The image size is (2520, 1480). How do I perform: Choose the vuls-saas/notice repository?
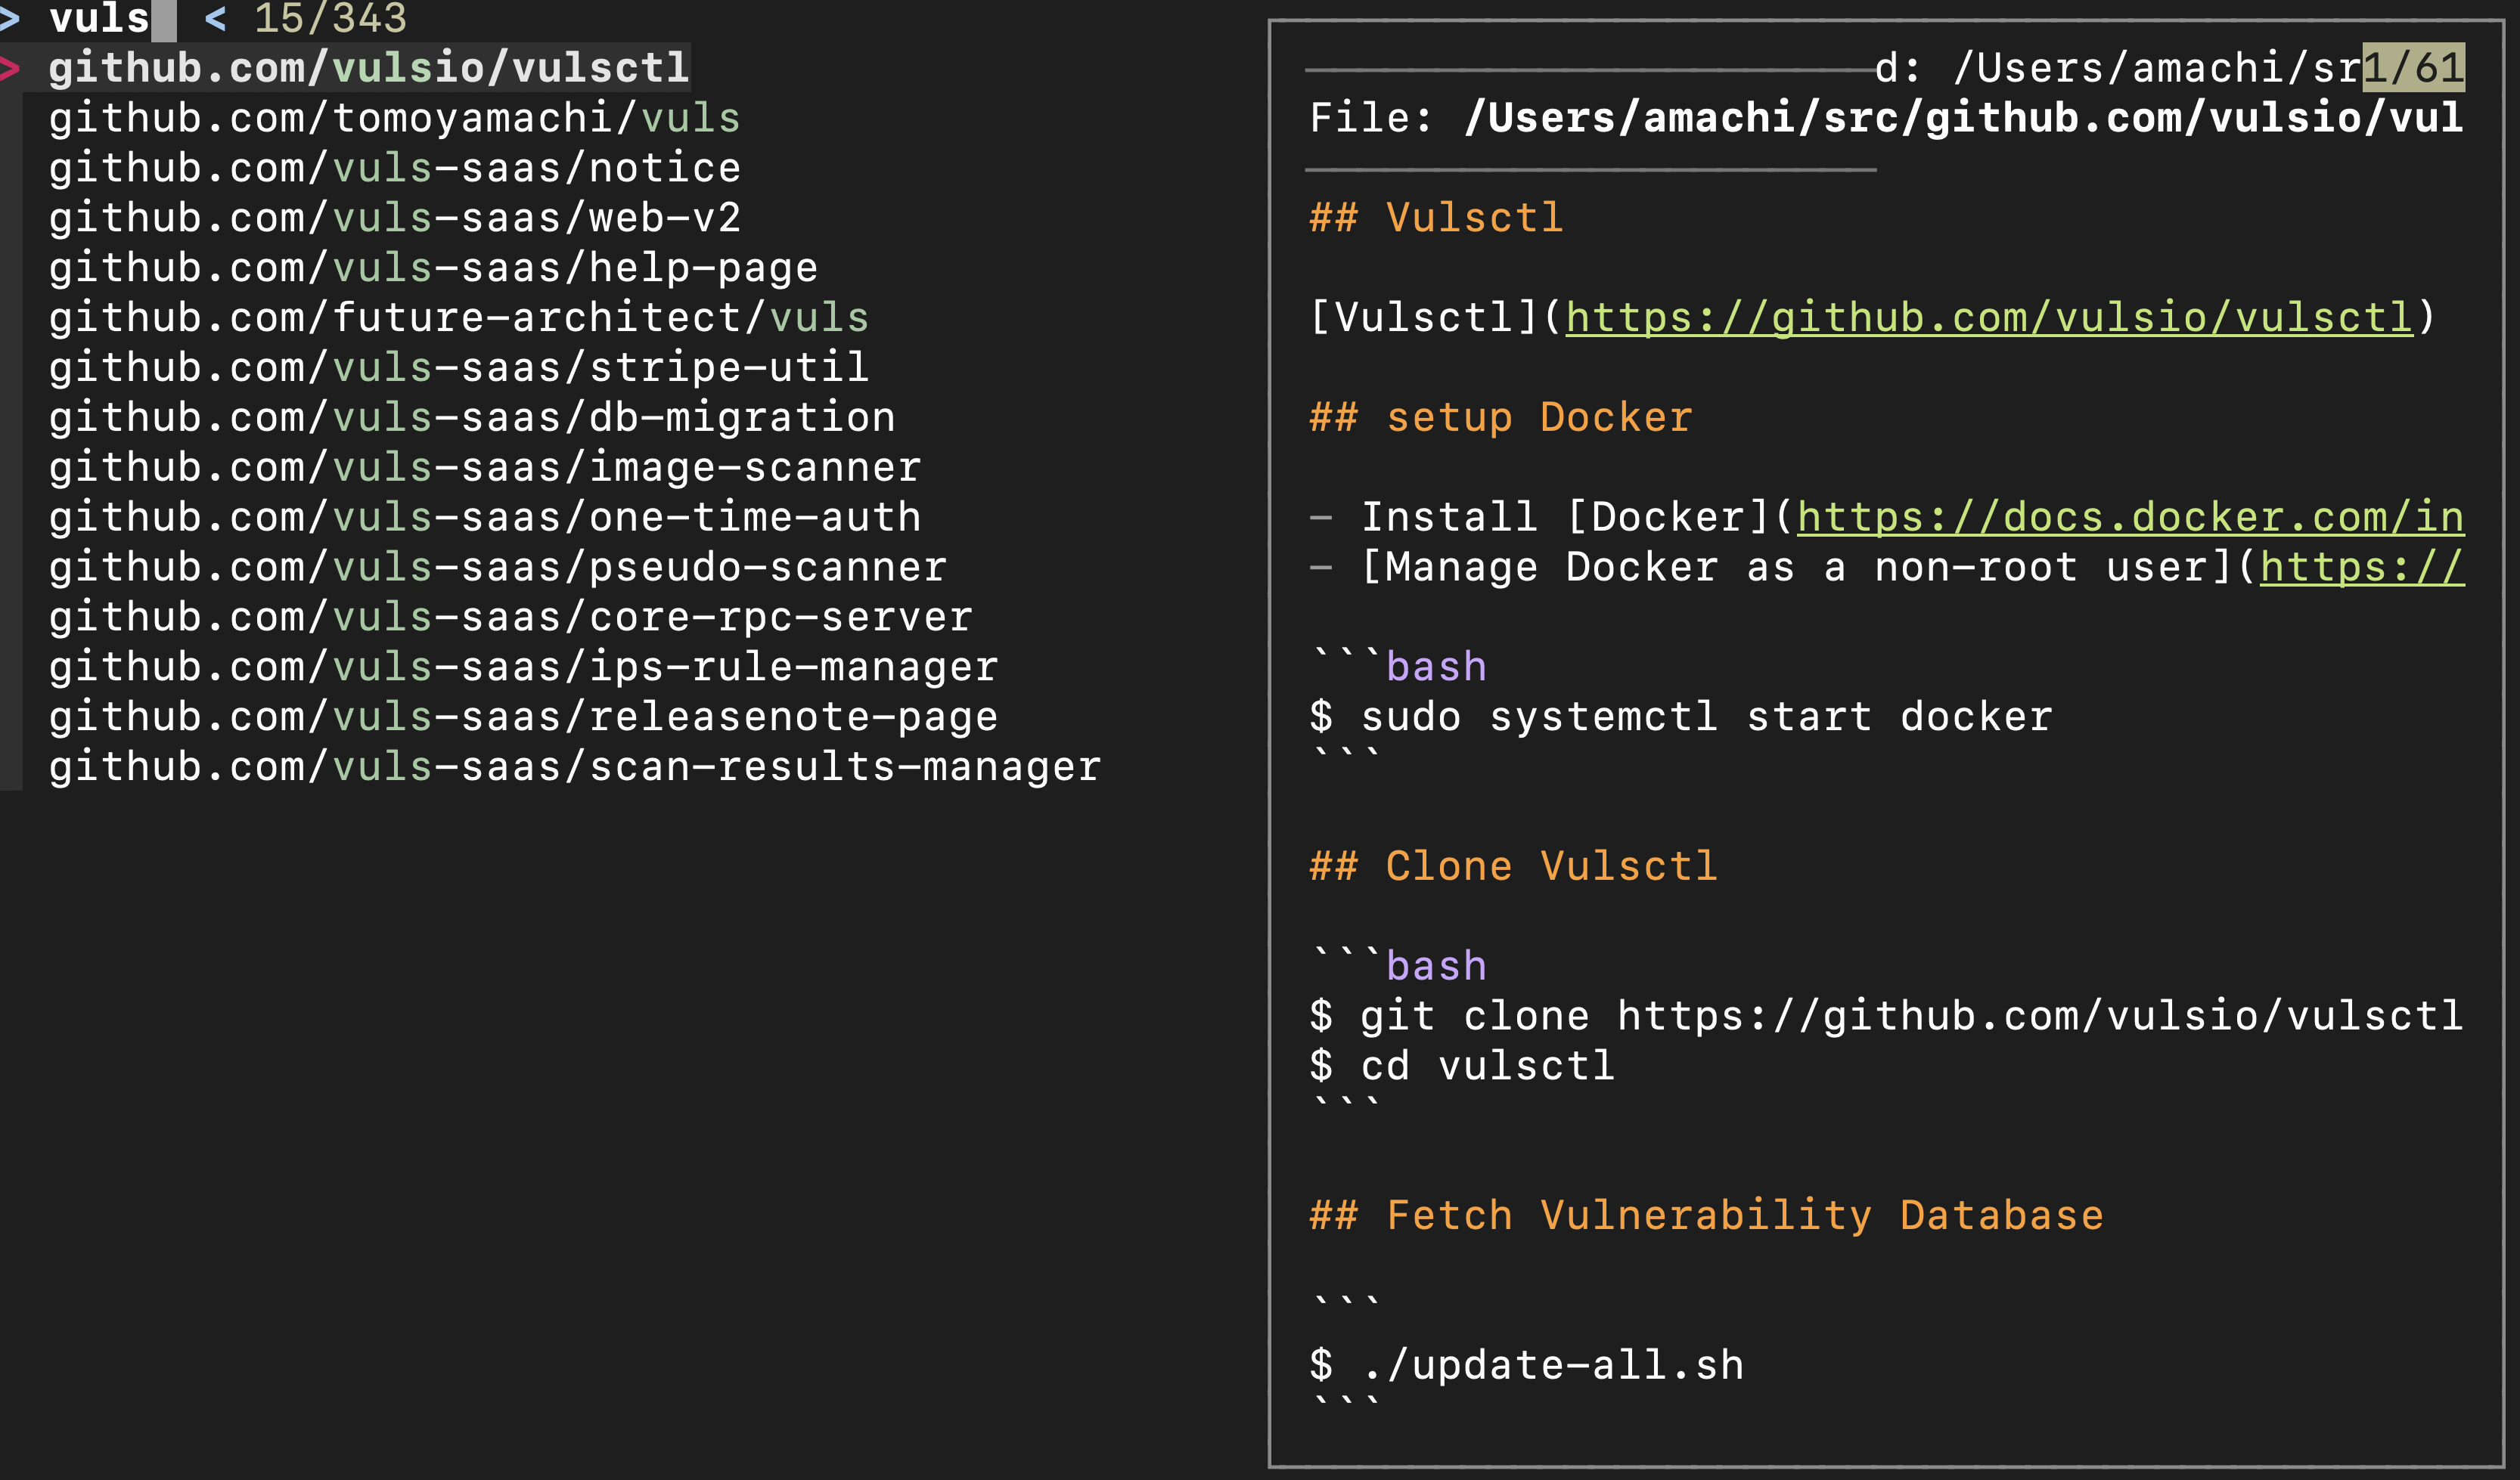pos(394,168)
